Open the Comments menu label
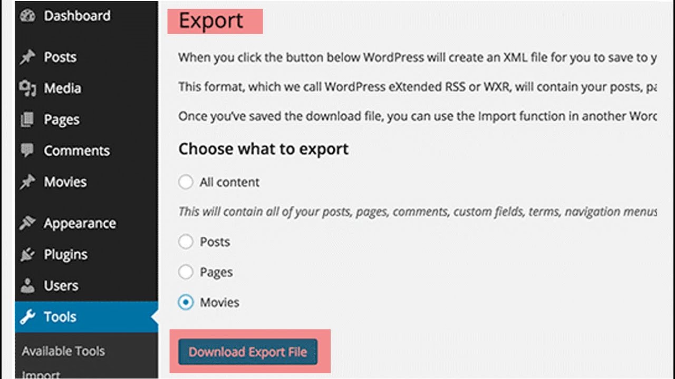This screenshot has width=675, height=379. coord(77,151)
